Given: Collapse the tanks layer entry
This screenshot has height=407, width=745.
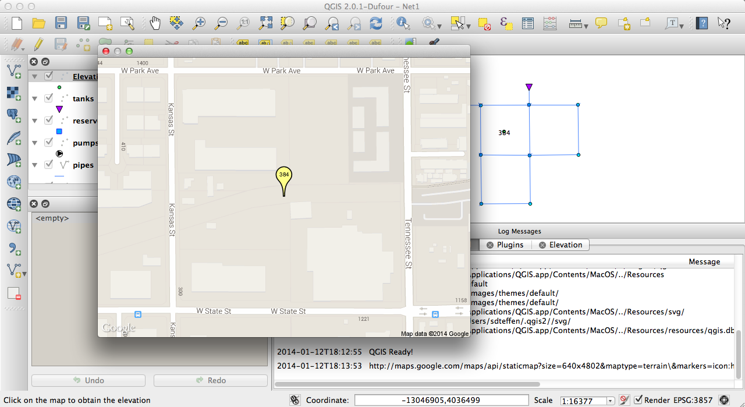Looking at the screenshot, I should point(34,98).
